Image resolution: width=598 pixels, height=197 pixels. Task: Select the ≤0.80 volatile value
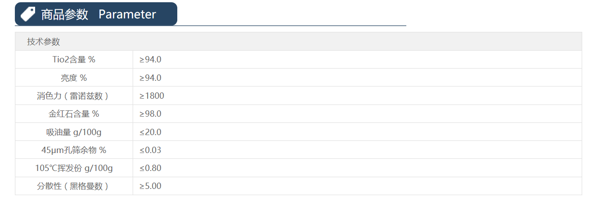[150, 168]
